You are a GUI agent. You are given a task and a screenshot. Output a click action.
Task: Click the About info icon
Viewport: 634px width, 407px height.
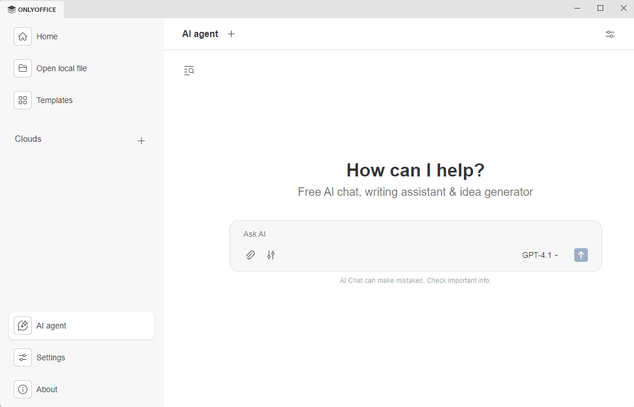click(x=23, y=389)
